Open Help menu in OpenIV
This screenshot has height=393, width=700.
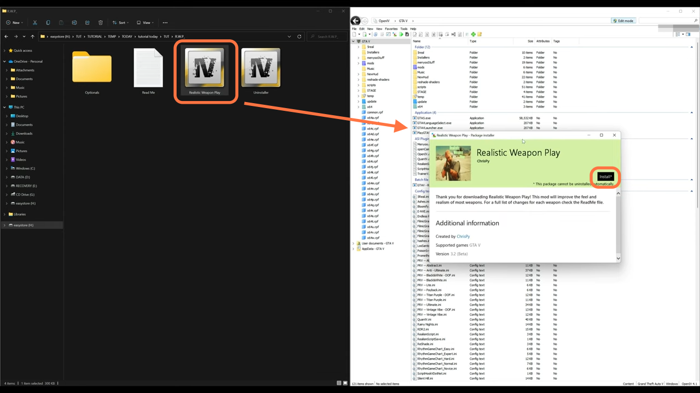[x=413, y=29]
